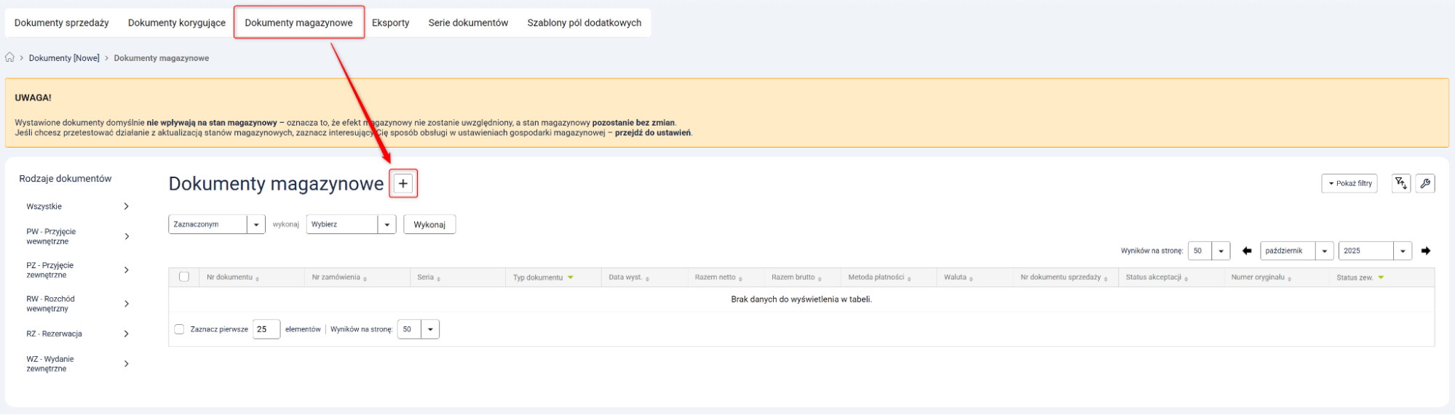
Task: Click the 'Zaznacz pierwsze' number input field
Action: 266,329
